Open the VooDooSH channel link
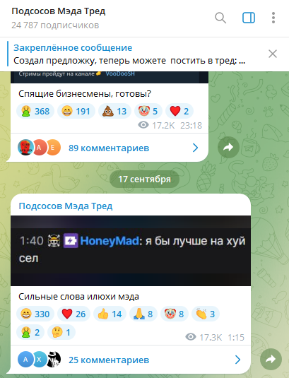The width and height of the screenshot is (289, 378). [120, 73]
